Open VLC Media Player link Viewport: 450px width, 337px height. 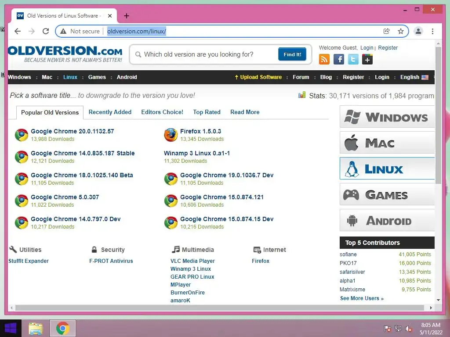(192, 261)
